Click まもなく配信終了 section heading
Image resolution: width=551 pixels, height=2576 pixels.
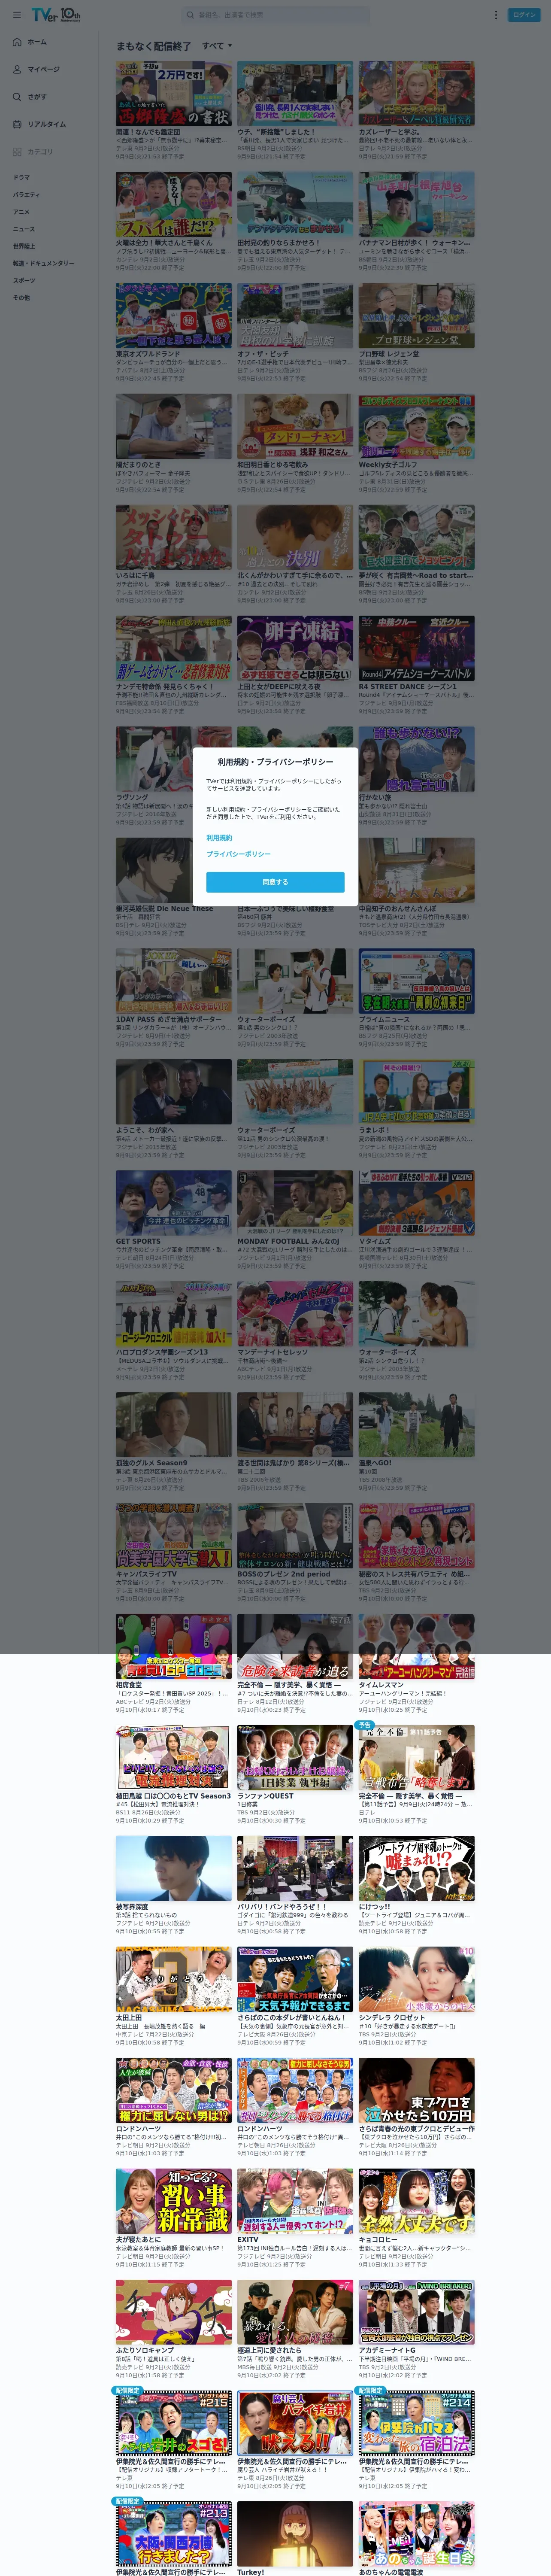(x=153, y=46)
